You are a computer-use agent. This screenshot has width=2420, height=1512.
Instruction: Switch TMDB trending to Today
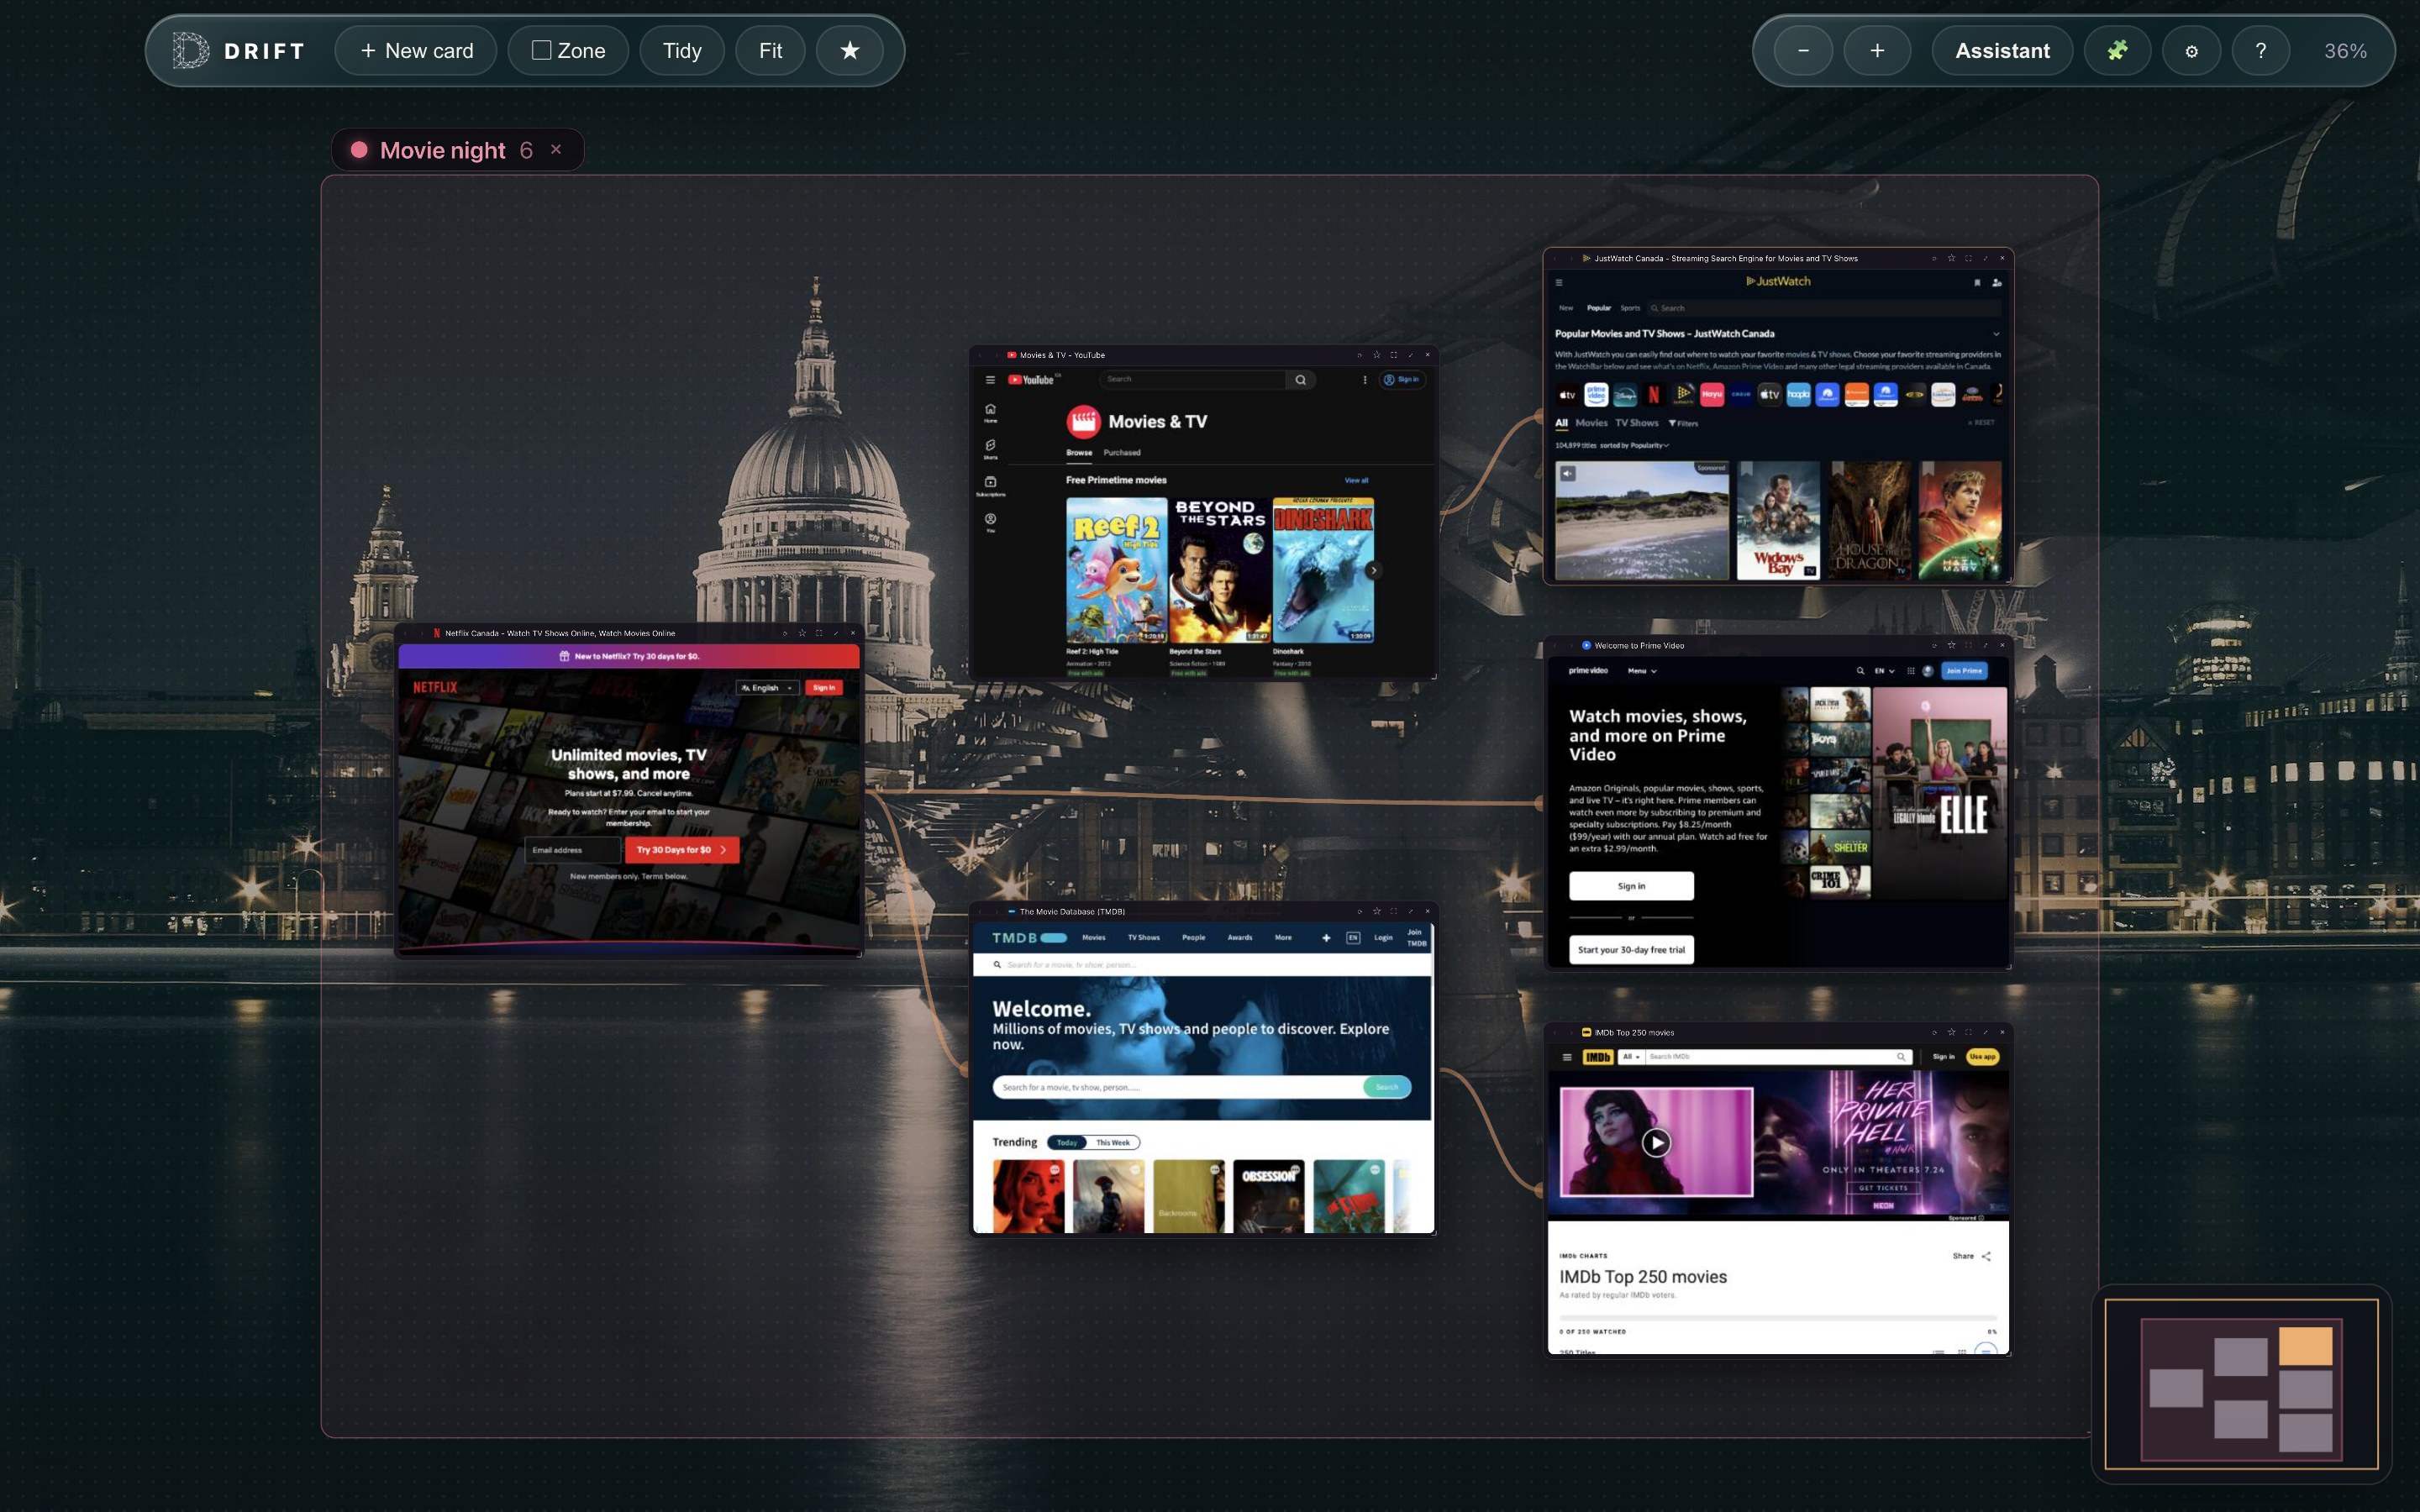tap(1067, 1142)
